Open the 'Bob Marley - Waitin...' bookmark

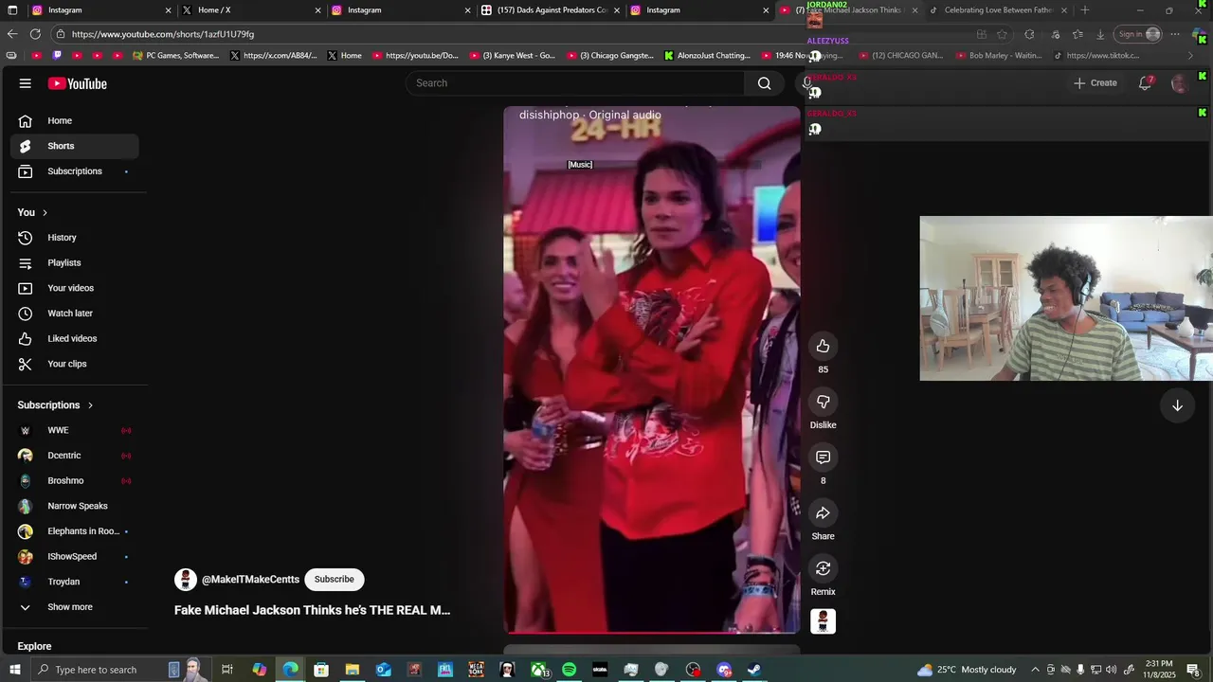point(999,56)
